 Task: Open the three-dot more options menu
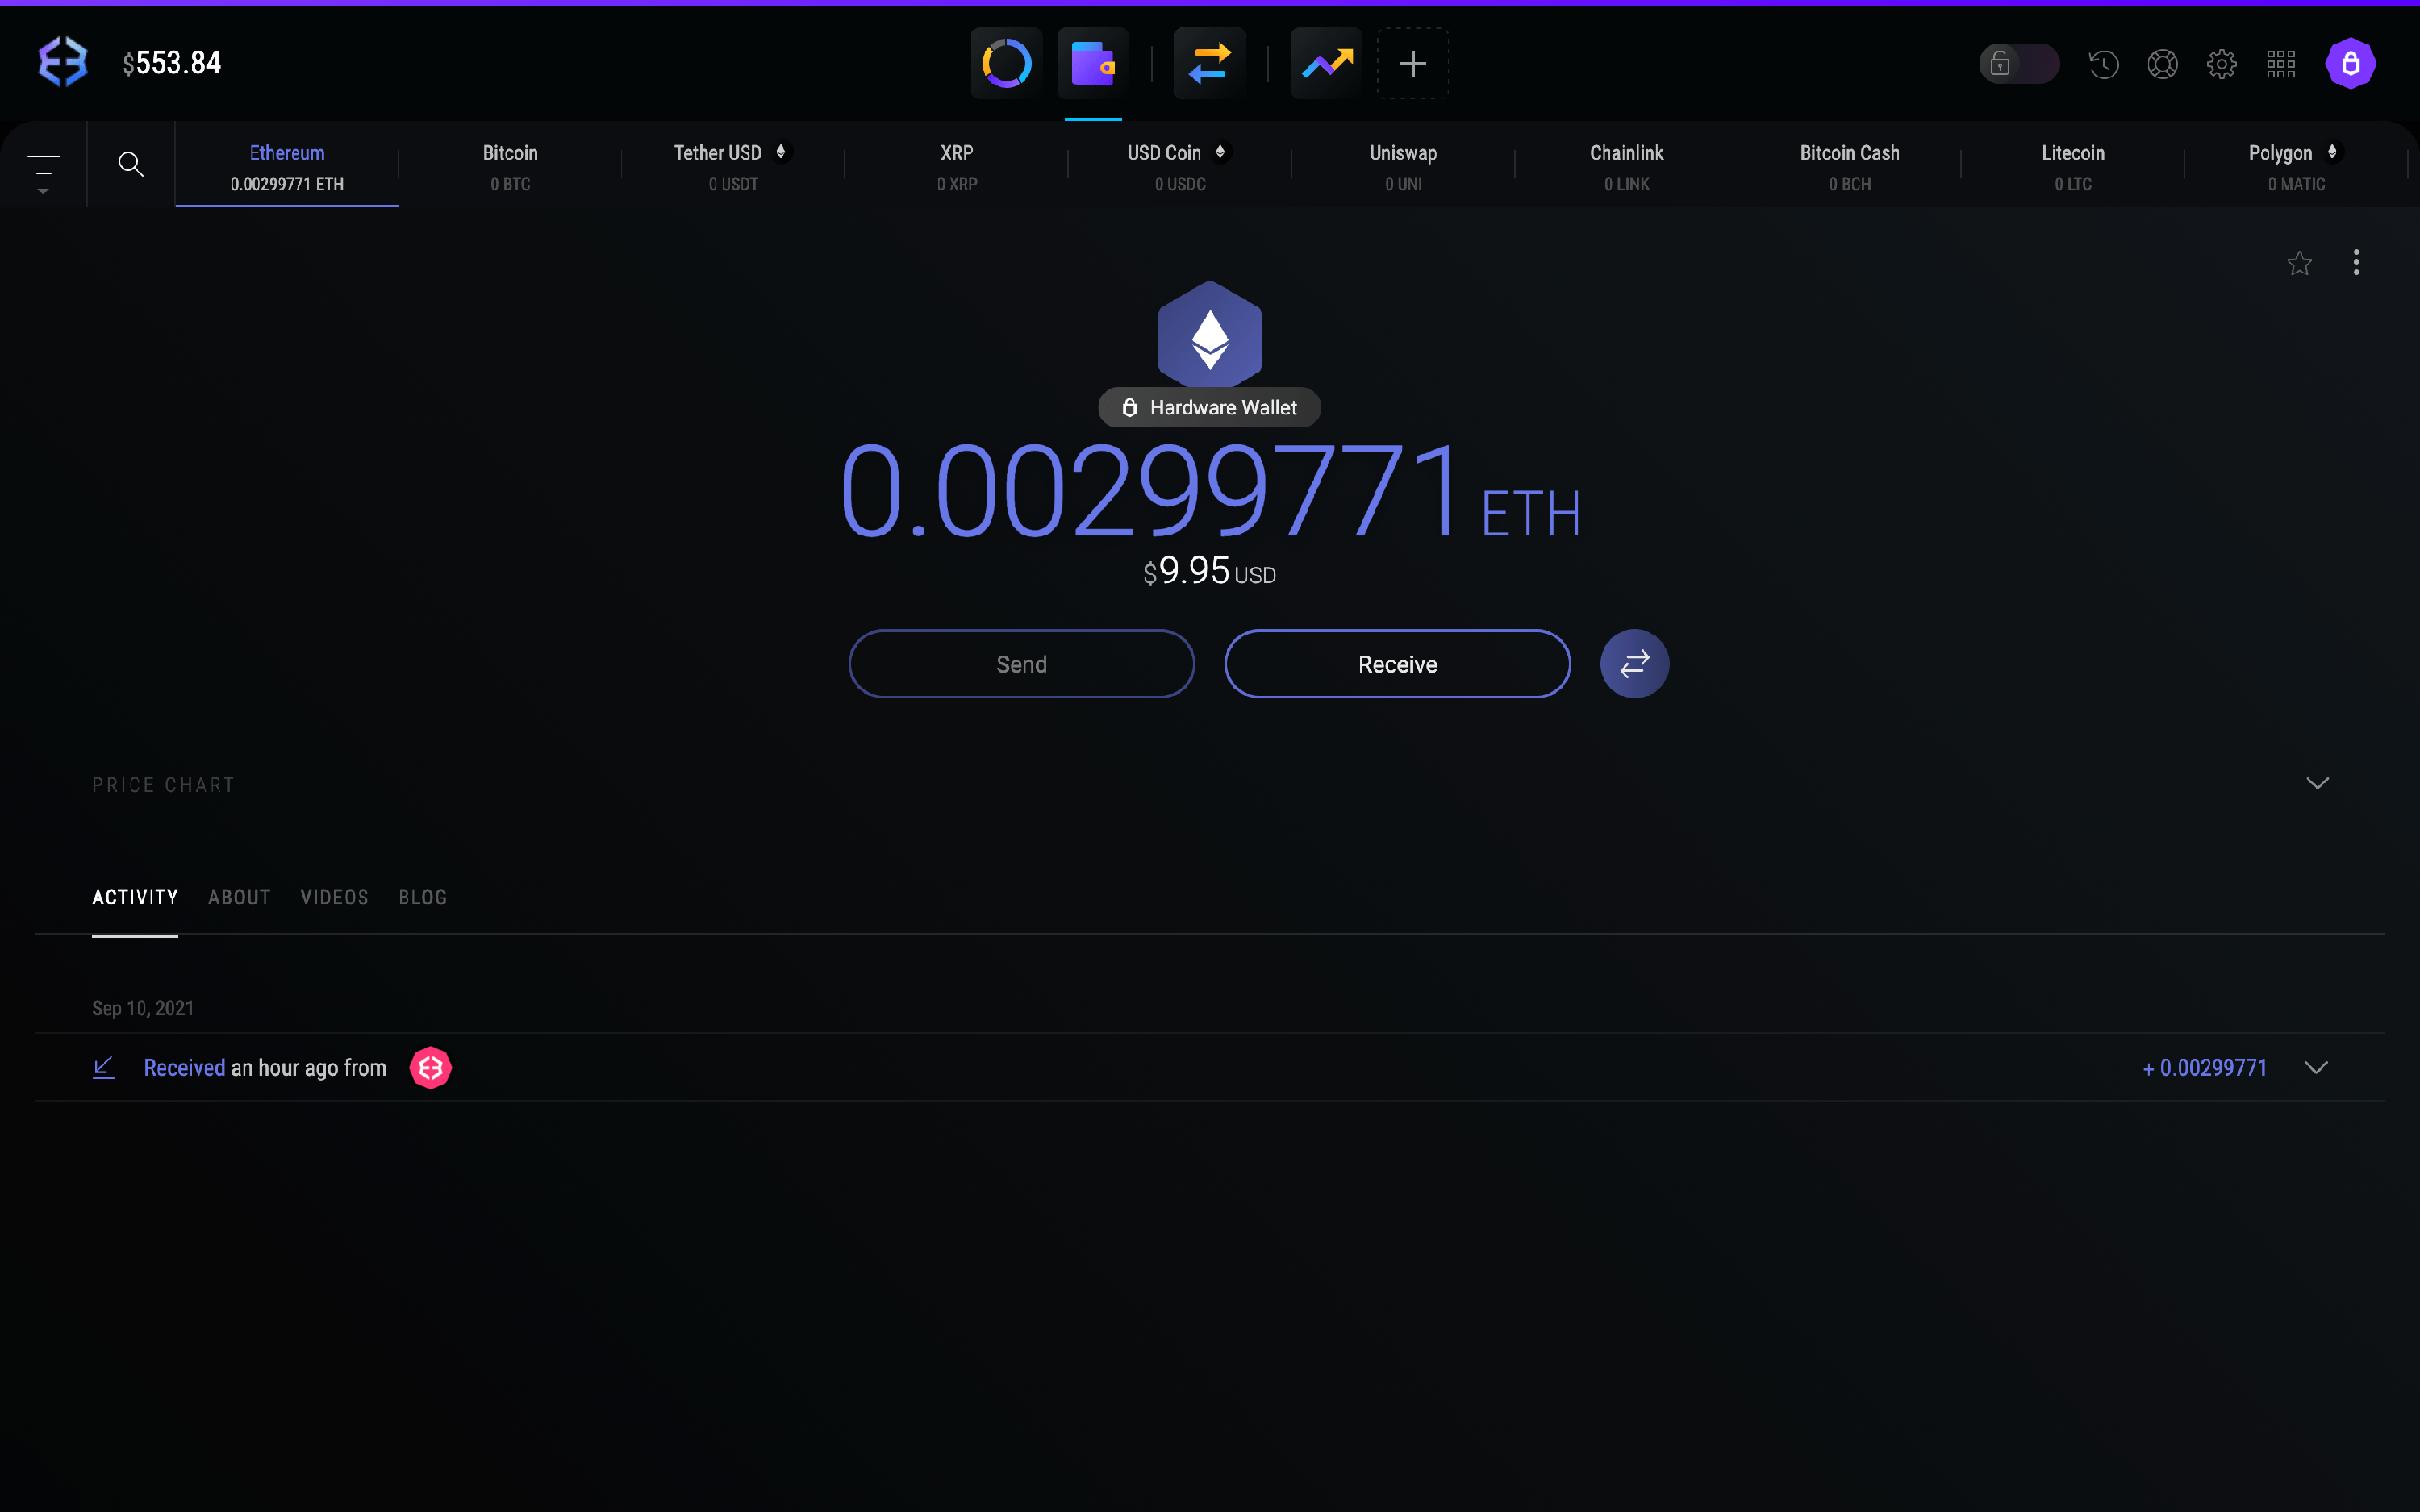click(x=2357, y=263)
